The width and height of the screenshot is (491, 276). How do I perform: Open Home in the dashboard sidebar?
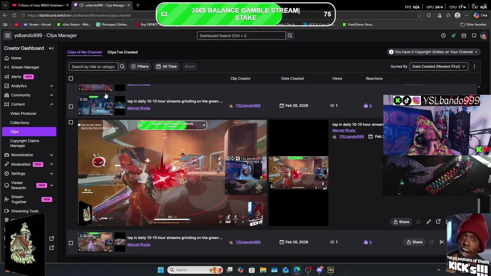16,58
